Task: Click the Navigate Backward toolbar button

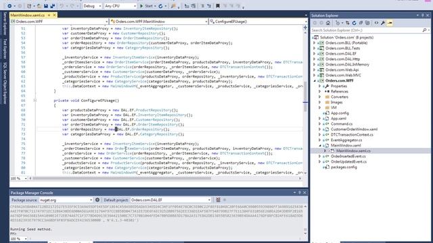Action: 9,6
